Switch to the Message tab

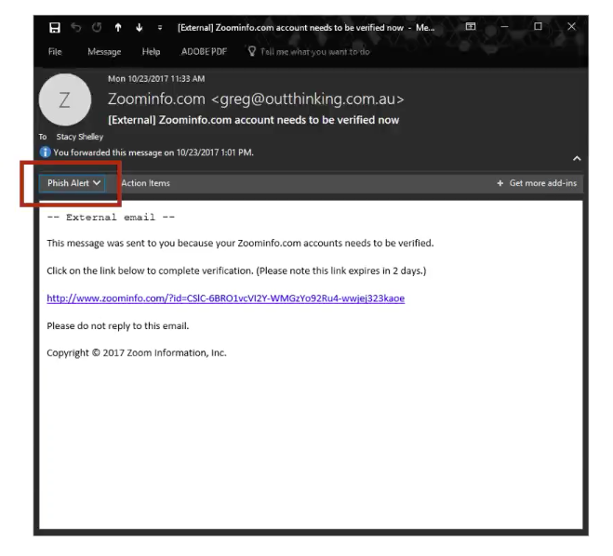[x=104, y=51]
